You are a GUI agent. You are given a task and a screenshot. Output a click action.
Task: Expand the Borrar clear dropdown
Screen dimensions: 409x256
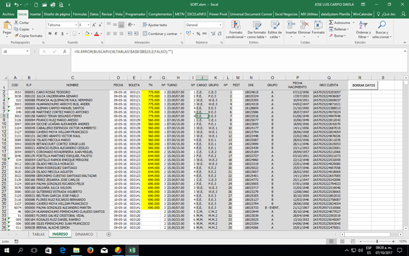tap(345, 35)
